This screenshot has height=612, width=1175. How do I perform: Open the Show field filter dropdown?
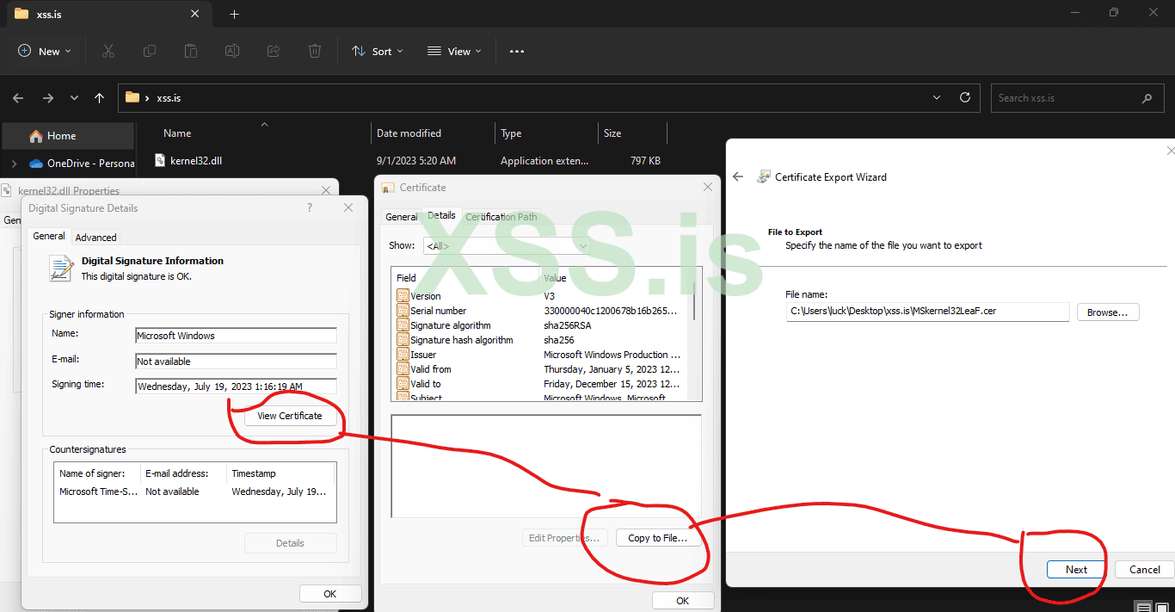[506, 246]
